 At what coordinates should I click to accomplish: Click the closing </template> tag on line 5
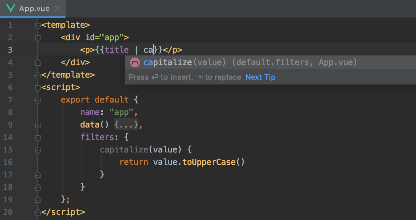[68, 75]
